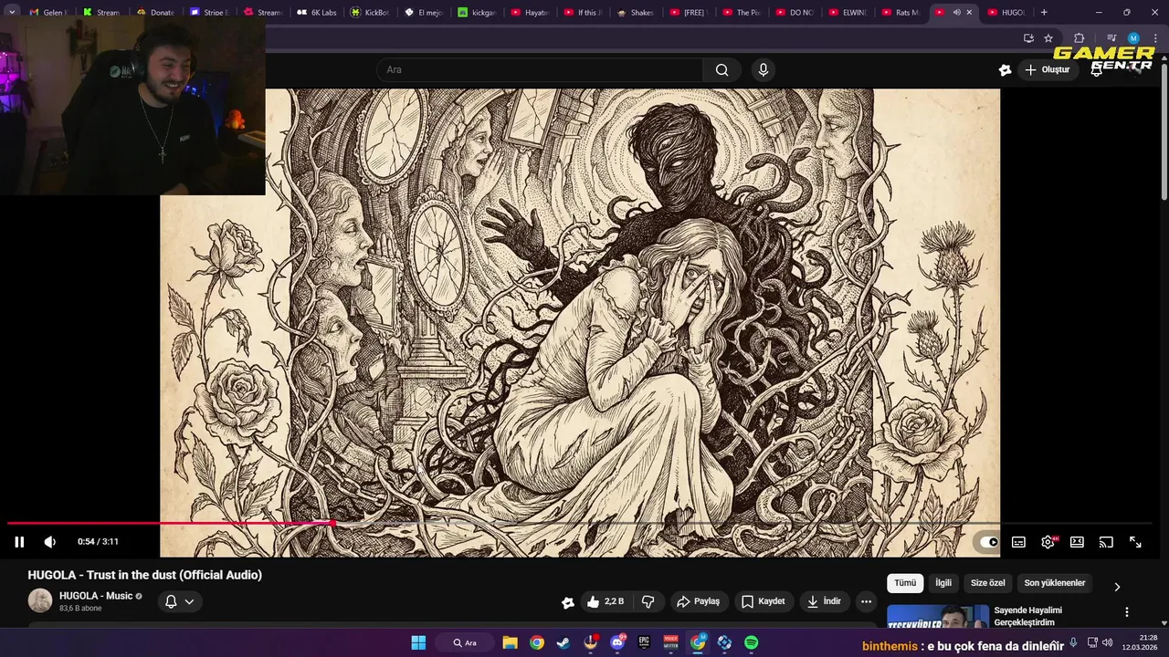Image resolution: width=1169 pixels, height=657 pixels.
Task: Select the Tümü filter chip
Action: (905, 583)
